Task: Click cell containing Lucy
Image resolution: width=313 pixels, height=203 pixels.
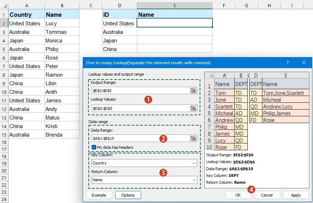Action: (x=62, y=24)
